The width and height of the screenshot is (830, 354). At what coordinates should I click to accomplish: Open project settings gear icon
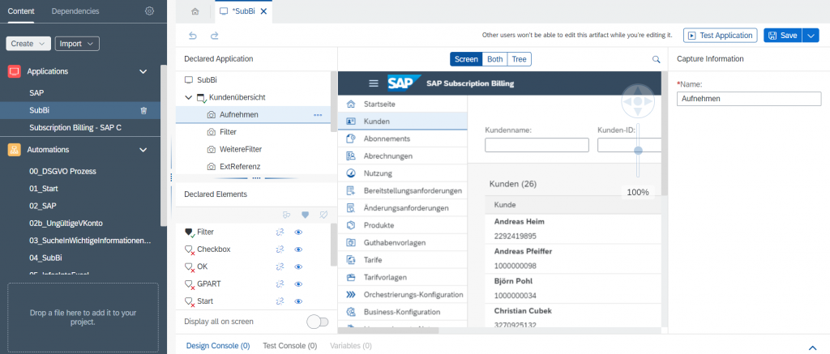click(x=149, y=11)
